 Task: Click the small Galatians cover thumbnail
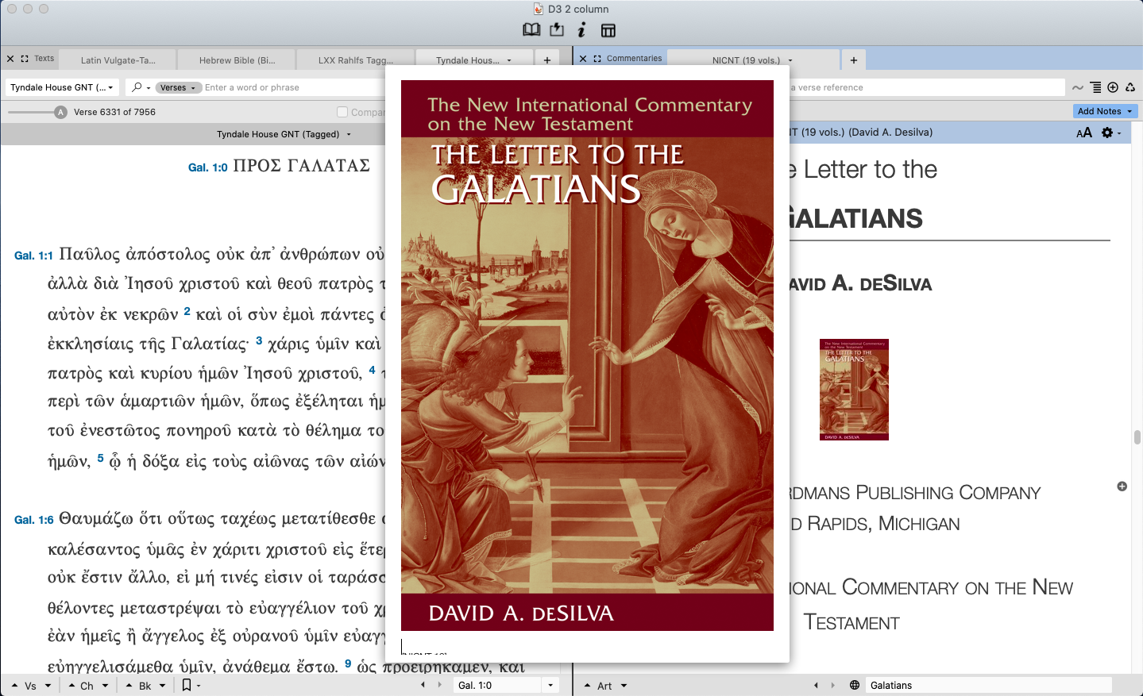pos(854,390)
